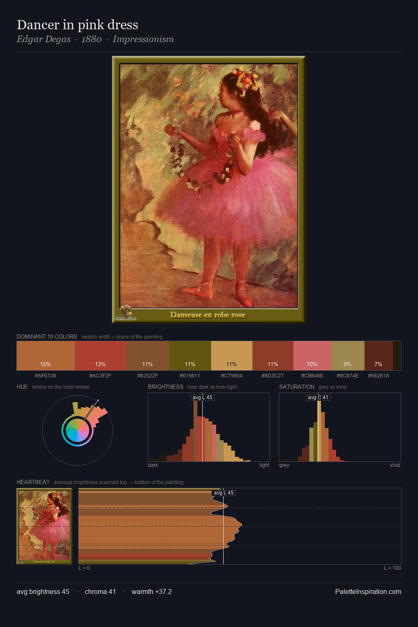This screenshot has height=627, width=418.
Task: Click the 'L = 100' axis label
Action: click(x=393, y=568)
